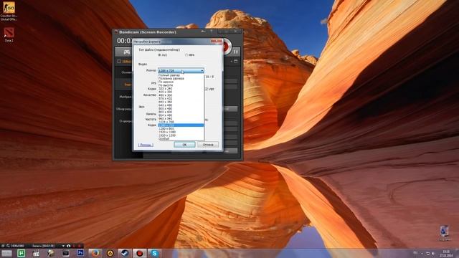Toggle the VBR checkbox

pyautogui.click(x=206, y=89)
